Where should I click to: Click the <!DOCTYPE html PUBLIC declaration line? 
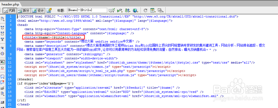[x=128, y=16]
